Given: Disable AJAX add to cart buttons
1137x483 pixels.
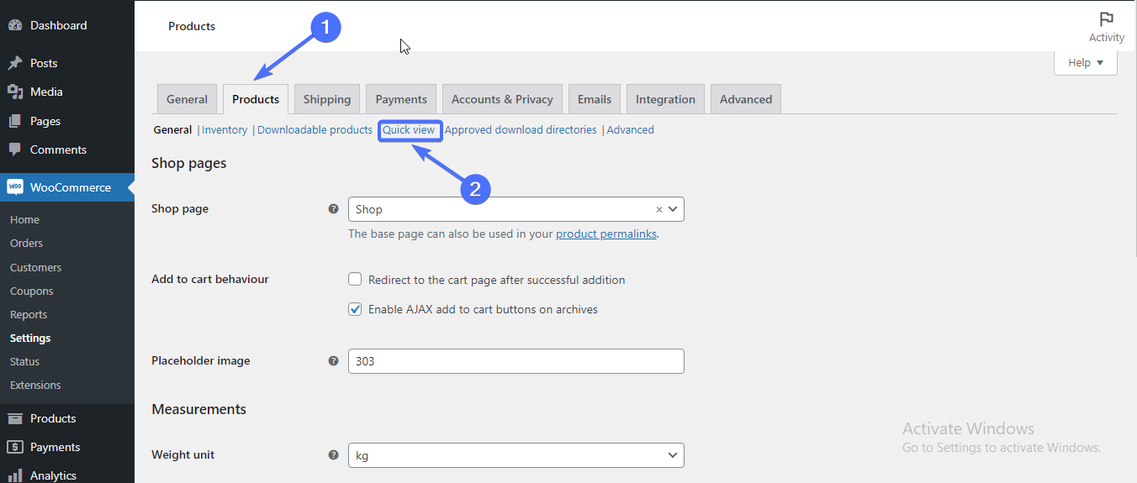Looking at the screenshot, I should click(355, 309).
